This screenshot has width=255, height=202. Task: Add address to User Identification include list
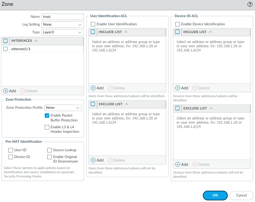coord(97,88)
